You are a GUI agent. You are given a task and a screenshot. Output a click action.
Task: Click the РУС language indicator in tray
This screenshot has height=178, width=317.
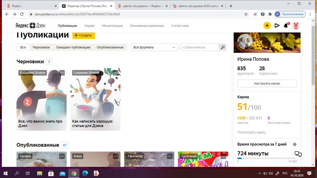click(285, 173)
